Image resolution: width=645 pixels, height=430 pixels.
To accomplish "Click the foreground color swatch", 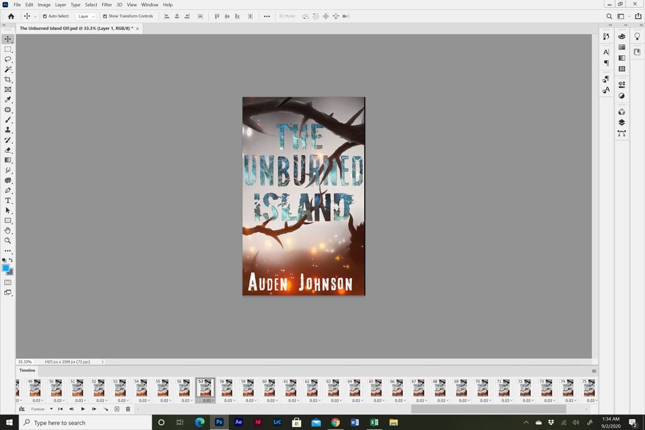I will coord(7,269).
